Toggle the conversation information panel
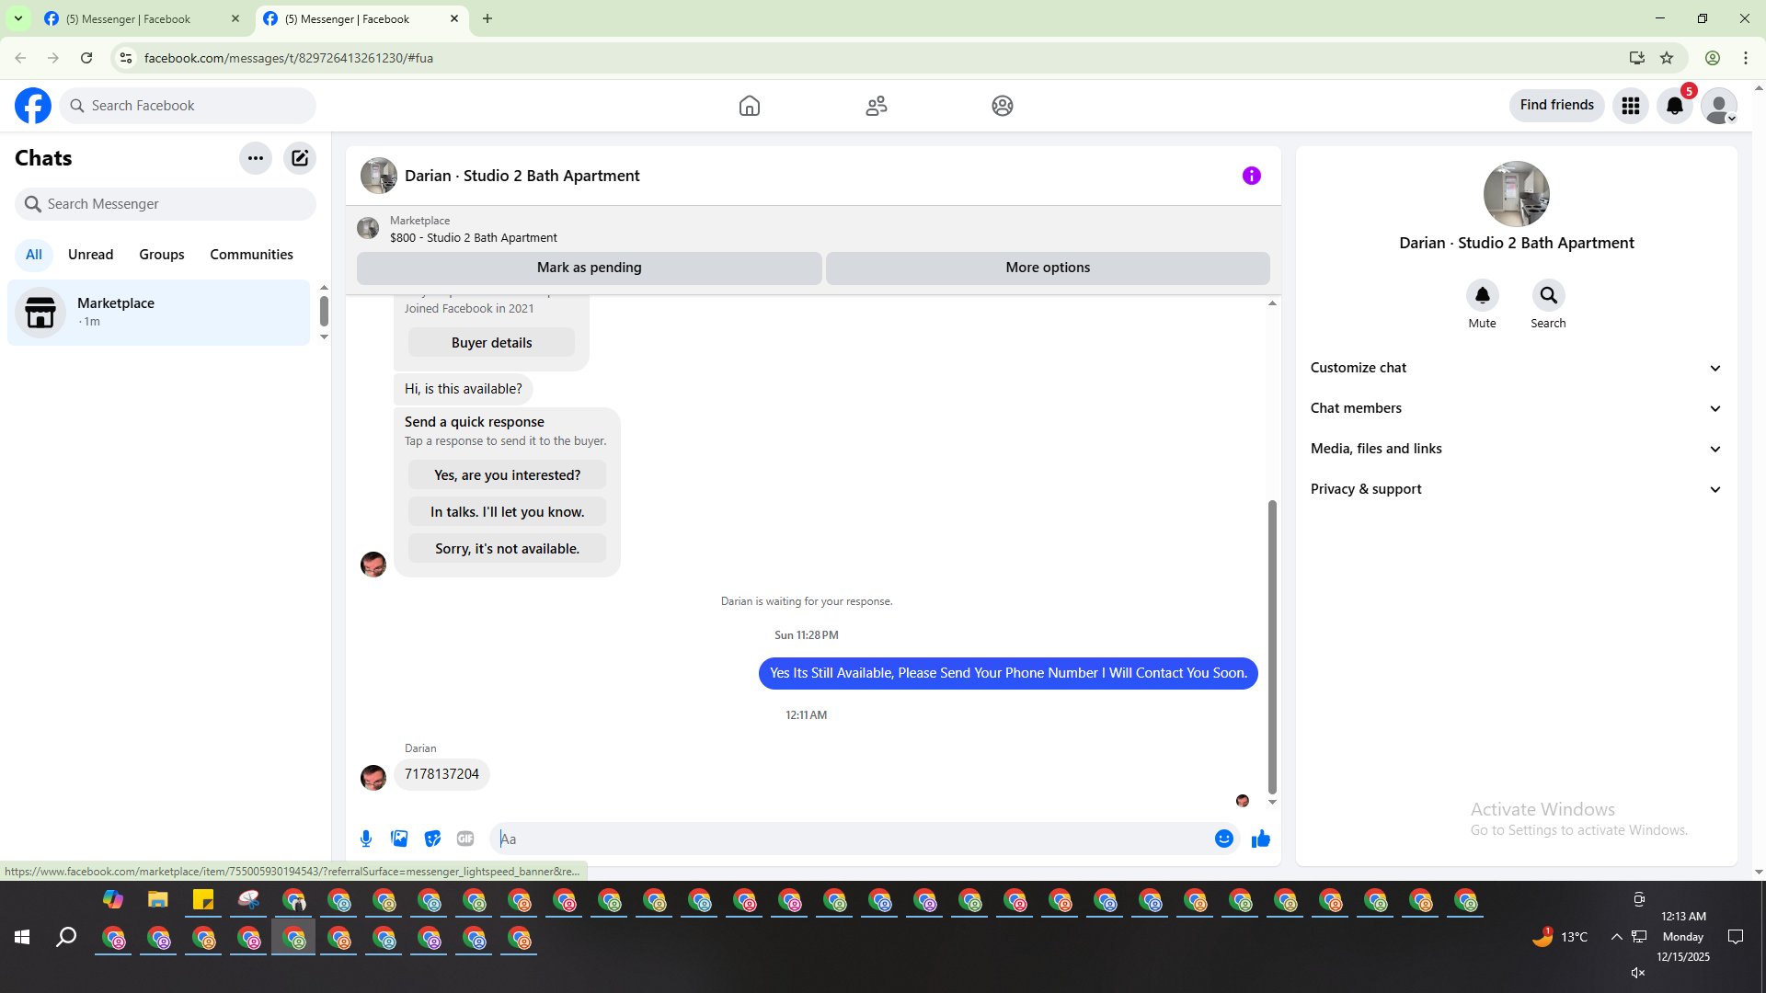The height and width of the screenshot is (993, 1766). (x=1251, y=176)
